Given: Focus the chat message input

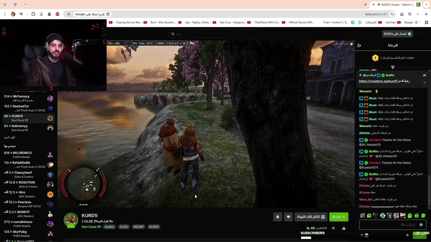Looking at the screenshot, I should (393, 225).
